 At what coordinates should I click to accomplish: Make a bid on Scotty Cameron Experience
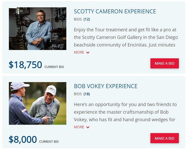tap(165, 63)
